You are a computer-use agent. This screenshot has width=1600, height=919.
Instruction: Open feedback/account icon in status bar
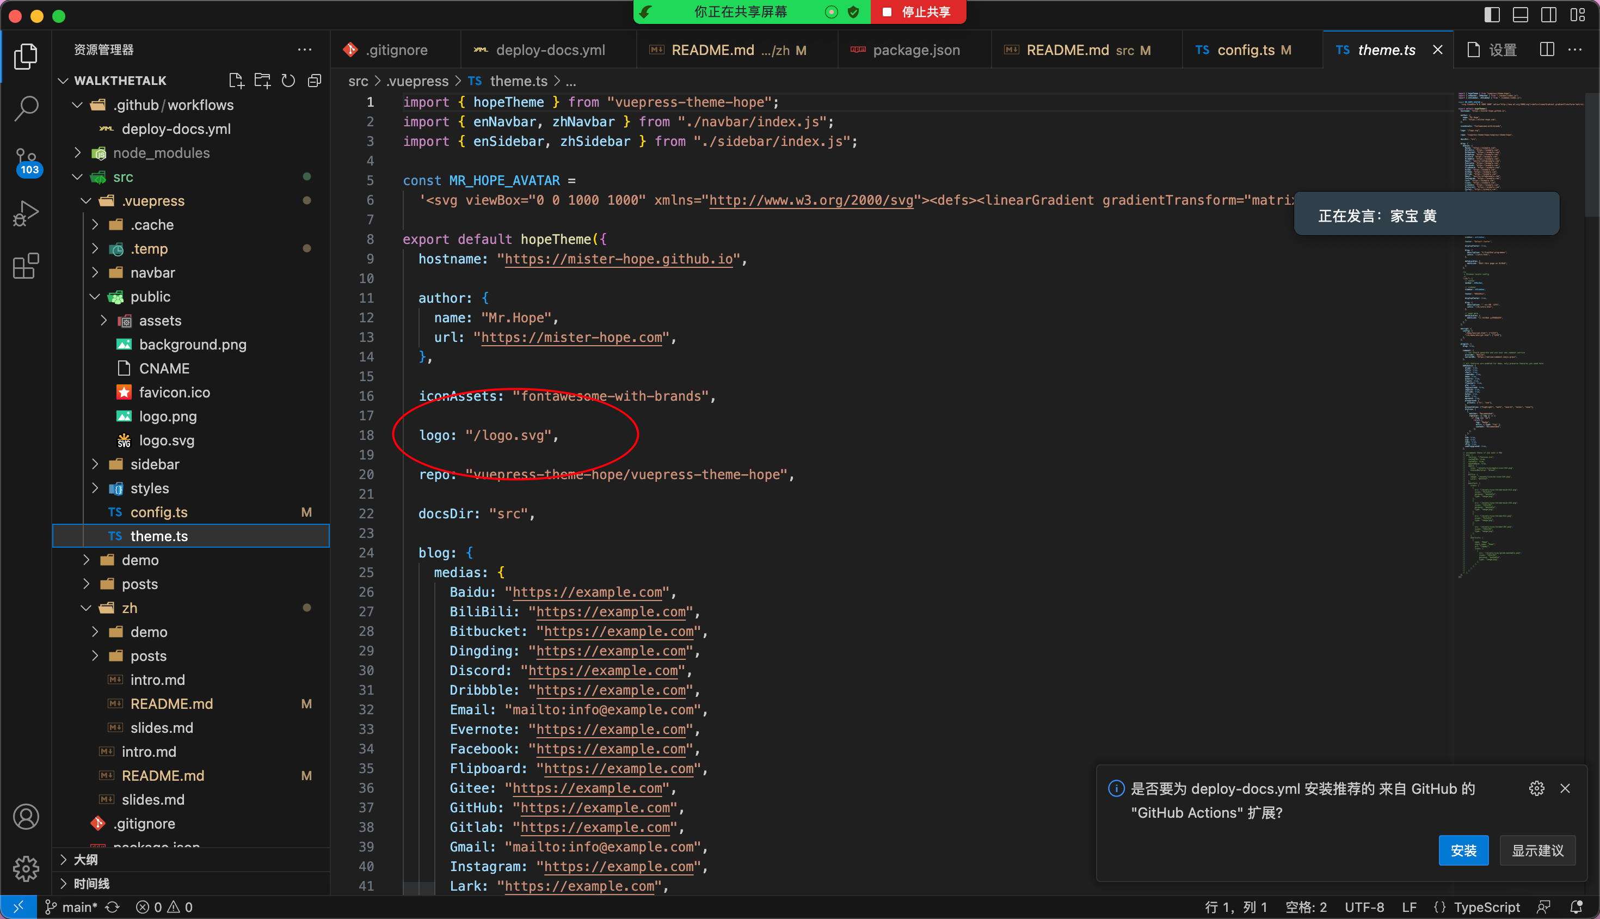(x=1544, y=907)
